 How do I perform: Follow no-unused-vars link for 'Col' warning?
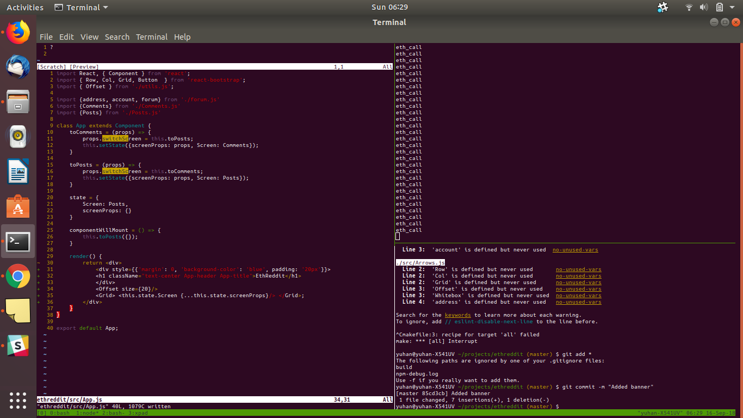(x=578, y=276)
